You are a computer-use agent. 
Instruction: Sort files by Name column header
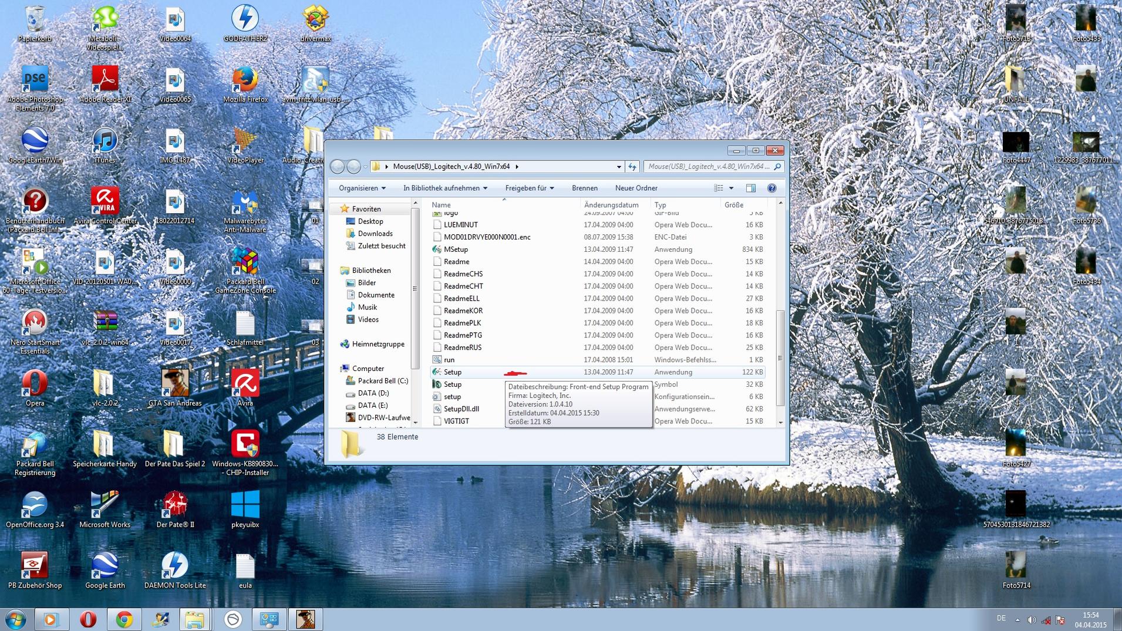click(x=505, y=205)
